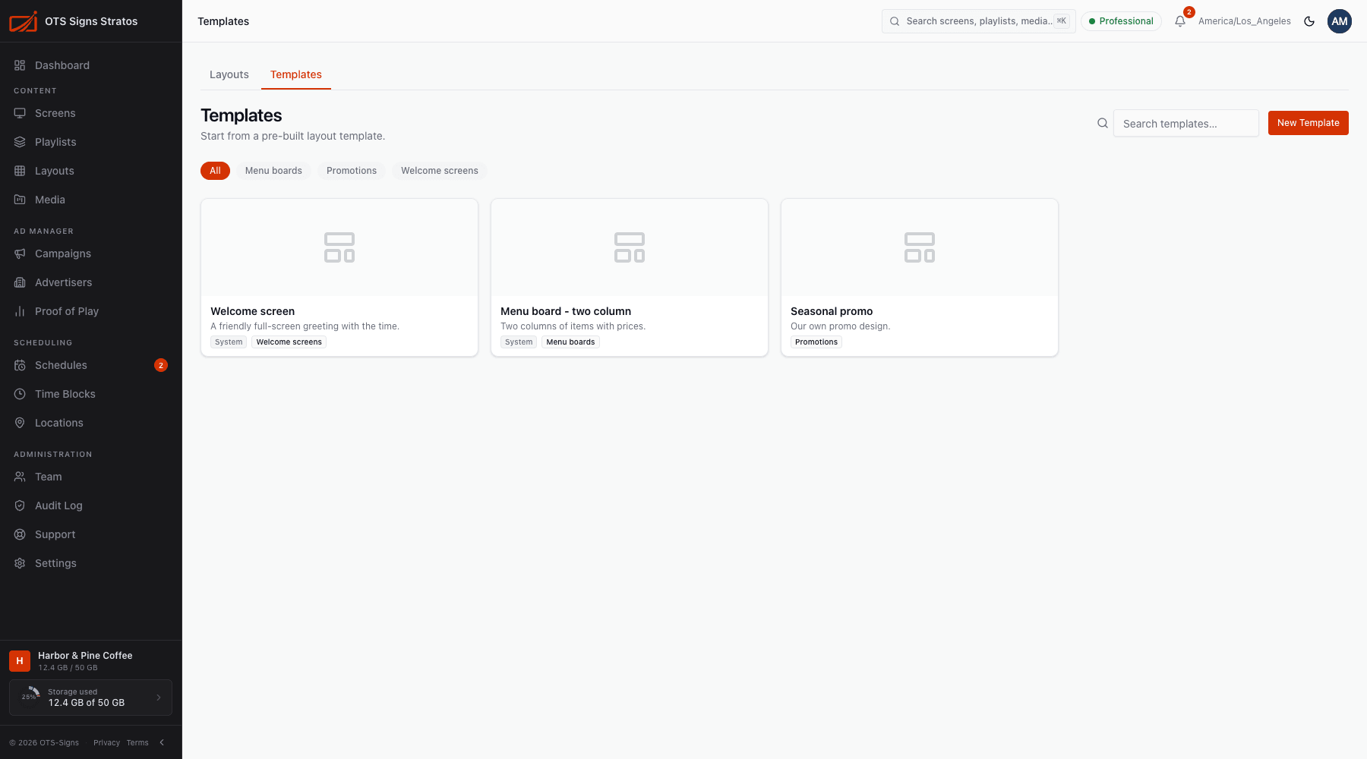Select the Templates tab
This screenshot has height=759, width=1367.
pyautogui.click(x=296, y=74)
